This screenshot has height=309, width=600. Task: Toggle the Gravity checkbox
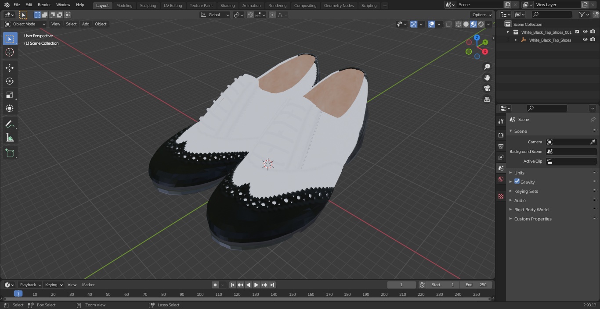click(x=517, y=181)
